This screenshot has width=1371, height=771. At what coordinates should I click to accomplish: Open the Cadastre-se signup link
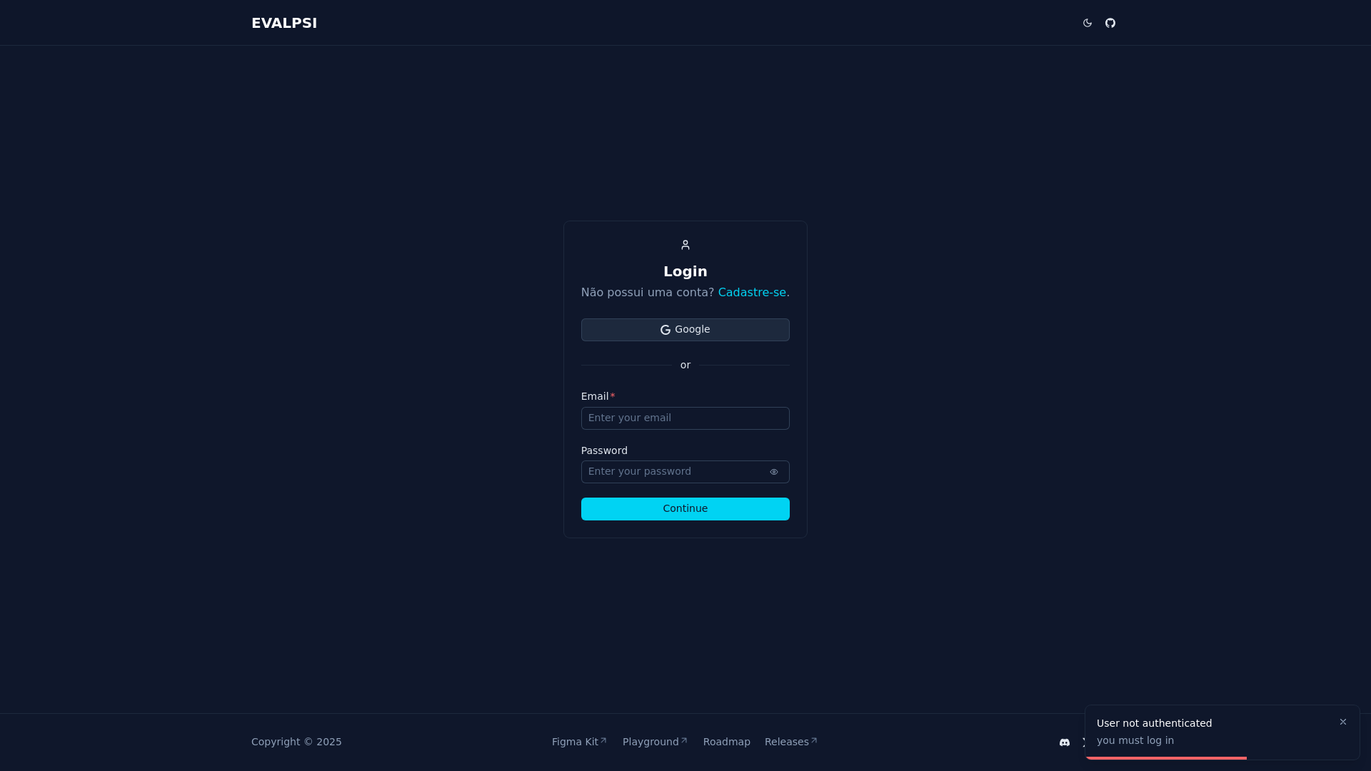(752, 293)
